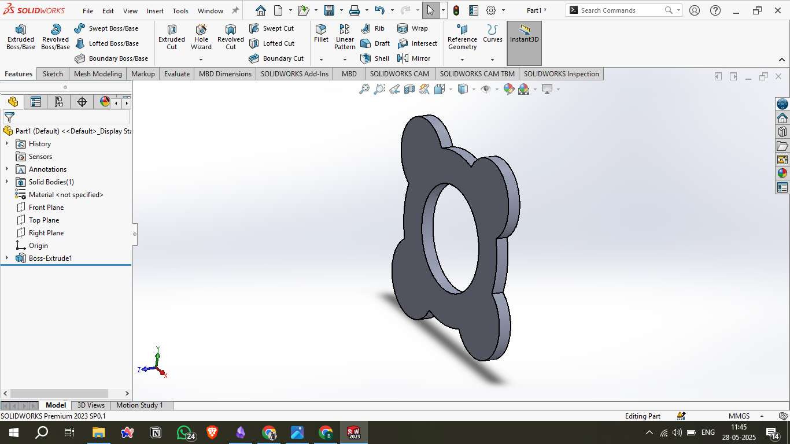Click the Save icon

329,10
